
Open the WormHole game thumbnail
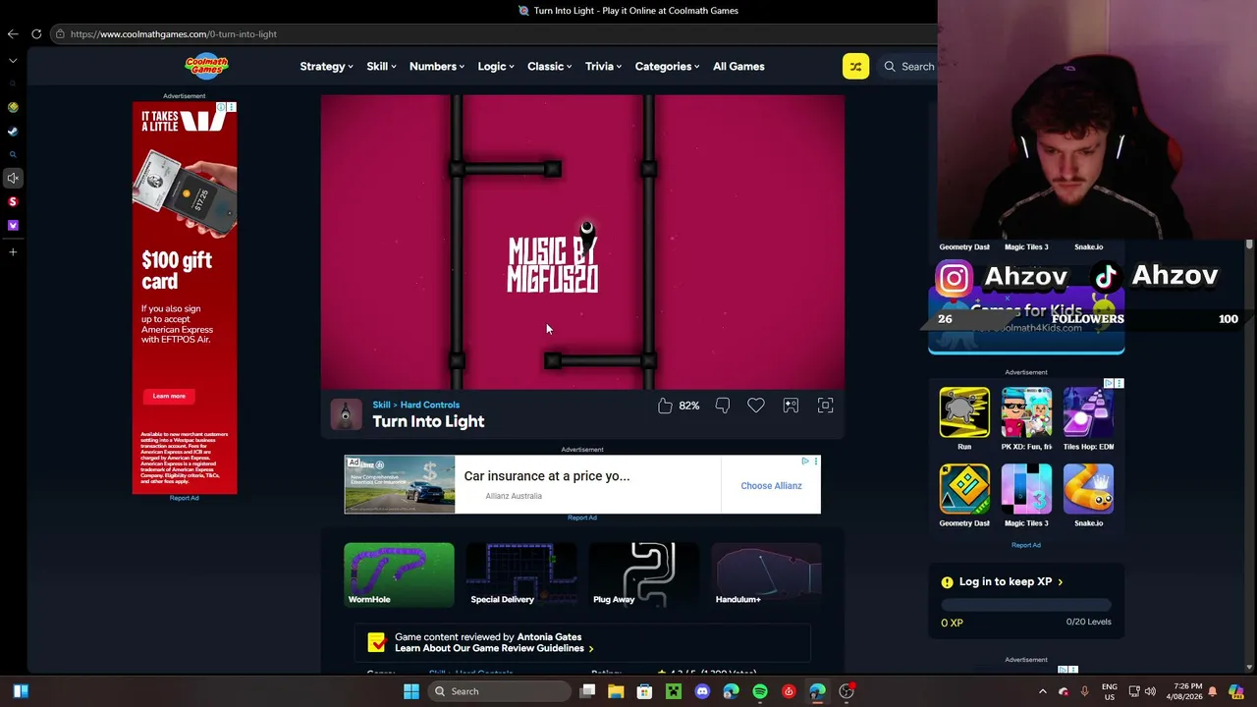[399, 574]
